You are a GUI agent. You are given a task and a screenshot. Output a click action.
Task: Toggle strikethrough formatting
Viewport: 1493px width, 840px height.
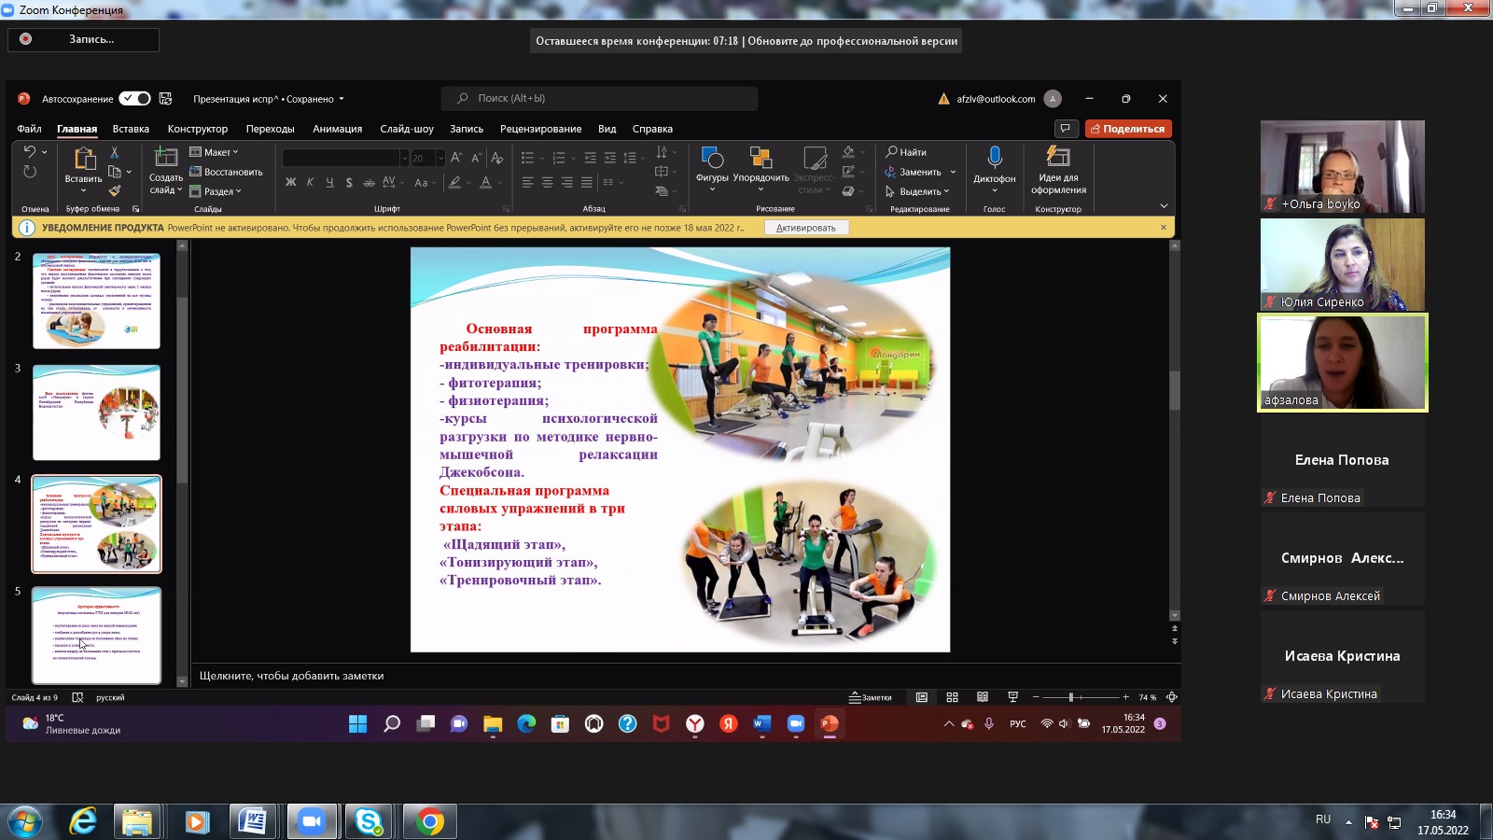pos(369,183)
